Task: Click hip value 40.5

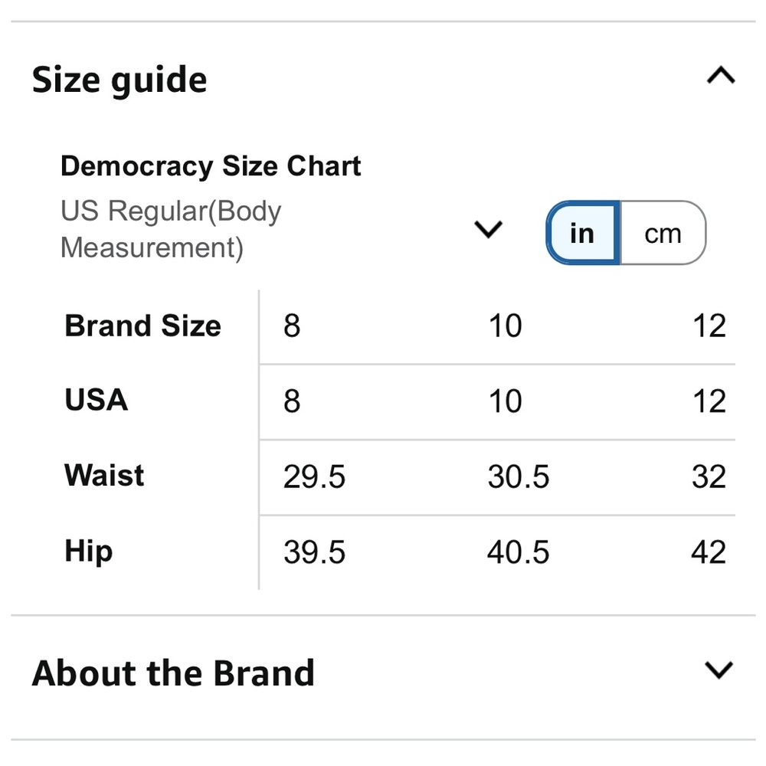Action: click(x=519, y=552)
